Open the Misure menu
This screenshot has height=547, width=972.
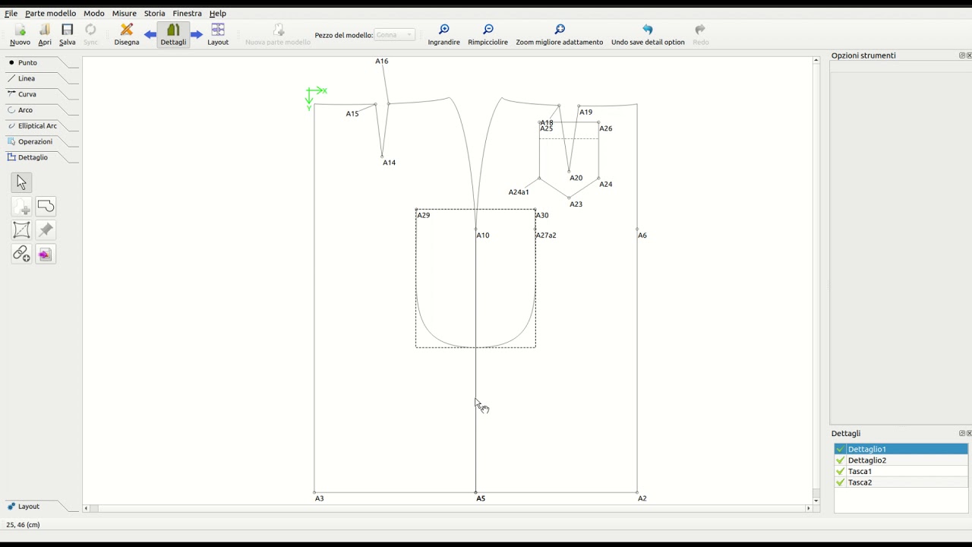coord(125,13)
